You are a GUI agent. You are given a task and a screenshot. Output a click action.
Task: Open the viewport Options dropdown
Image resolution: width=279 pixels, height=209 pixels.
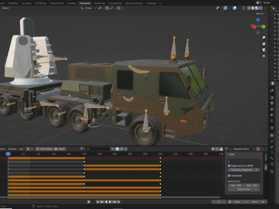click(x=261, y=13)
